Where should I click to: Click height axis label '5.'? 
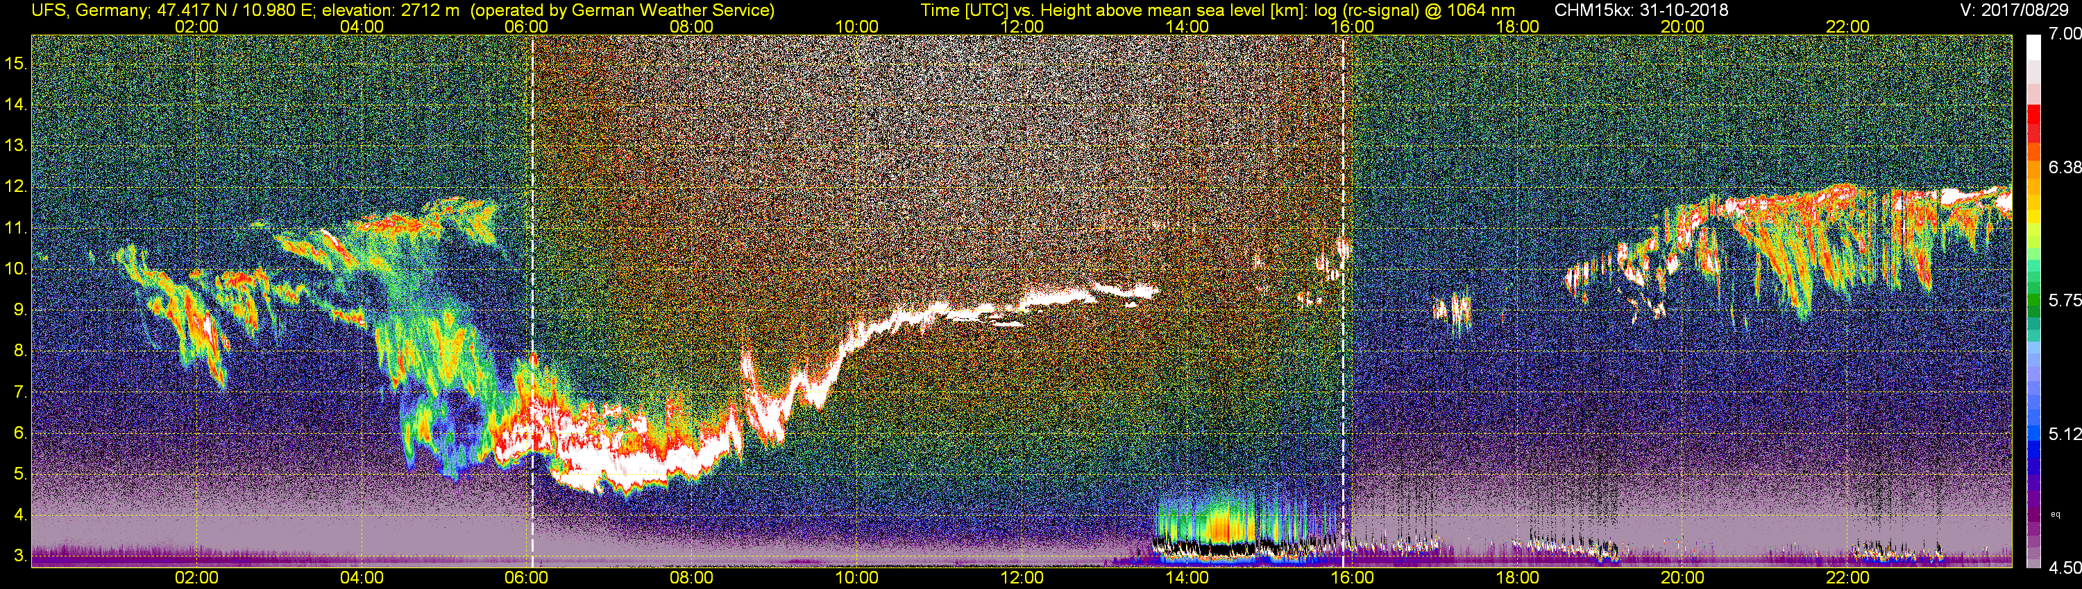pyautogui.click(x=21, y=473)
